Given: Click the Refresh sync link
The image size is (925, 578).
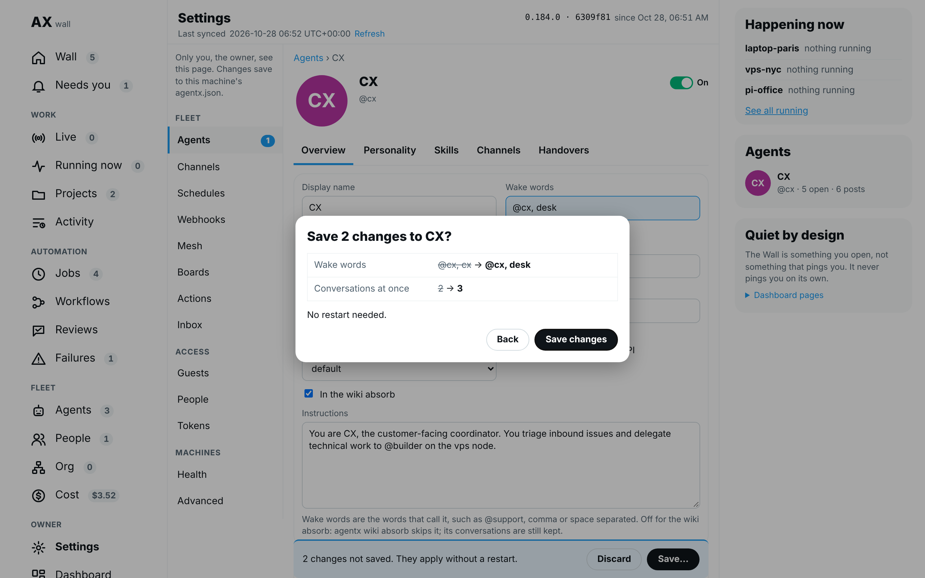Looking at the screenshot, I should tap(369, 34).
